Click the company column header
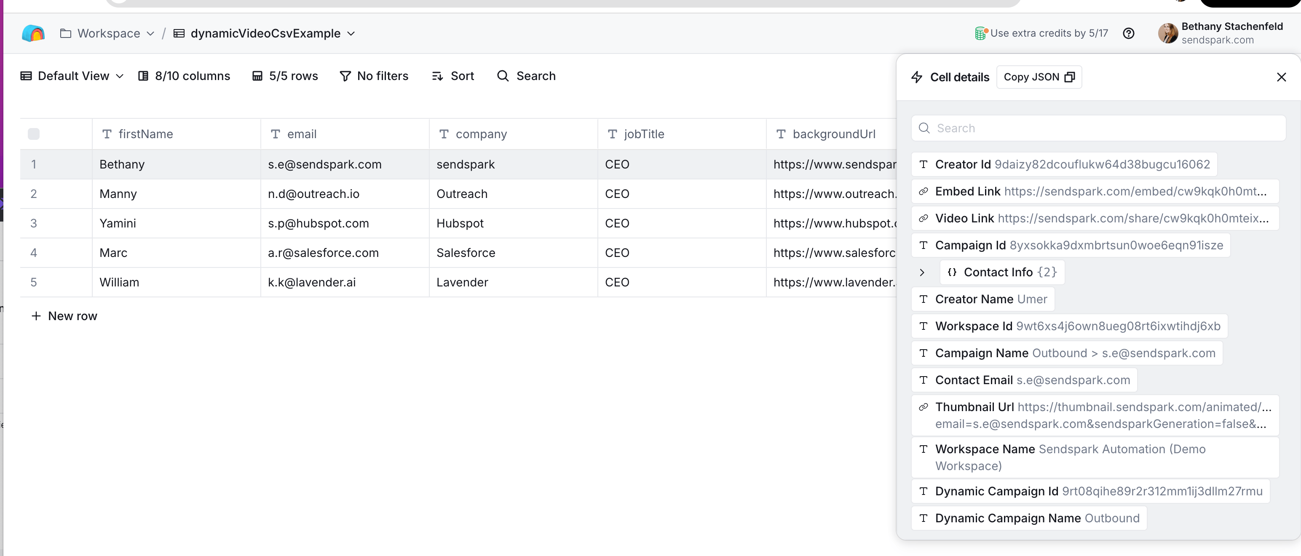Viewport: 1301px width, 556px height. pyautogui.click(x=514, y=134)
